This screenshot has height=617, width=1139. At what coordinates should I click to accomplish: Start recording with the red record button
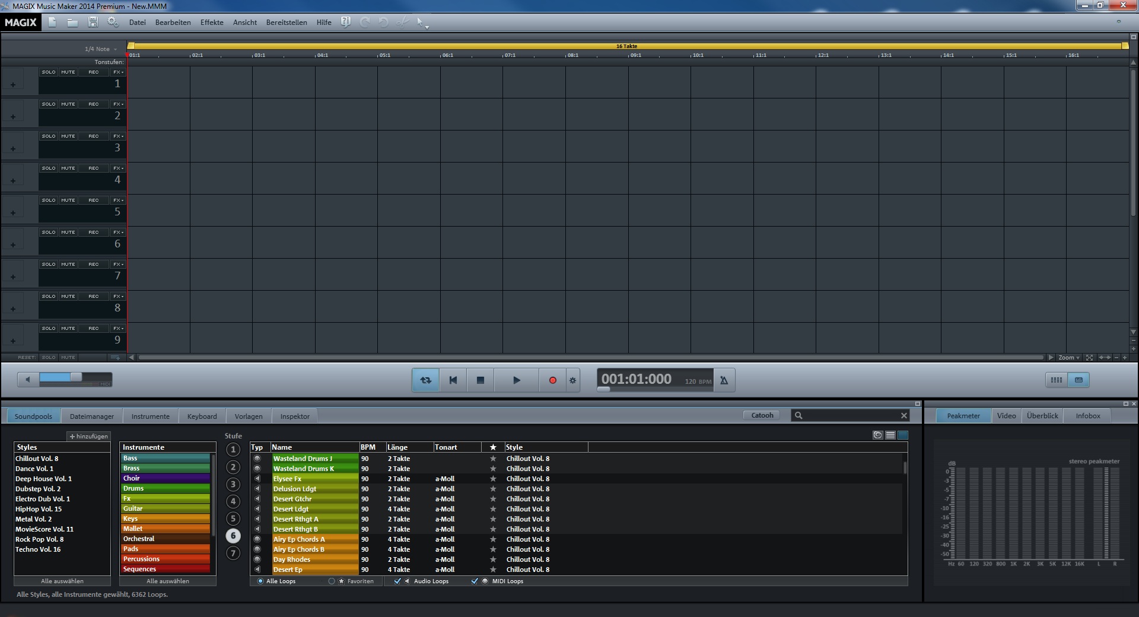point(552,380)
